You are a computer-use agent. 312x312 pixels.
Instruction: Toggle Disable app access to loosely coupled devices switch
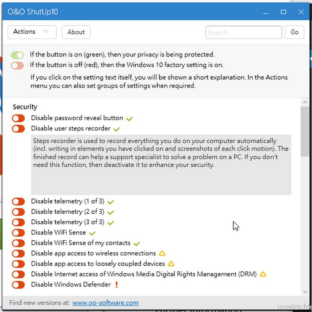[18, 264]
